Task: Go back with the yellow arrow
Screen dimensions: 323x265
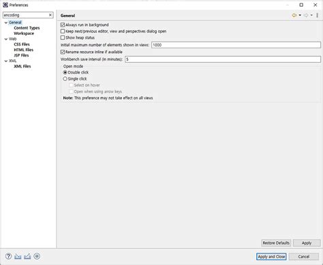Action: pyautogui.click(x=294, y=15)
